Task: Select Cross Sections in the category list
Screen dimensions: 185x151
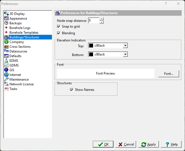Action: (20, 47)
